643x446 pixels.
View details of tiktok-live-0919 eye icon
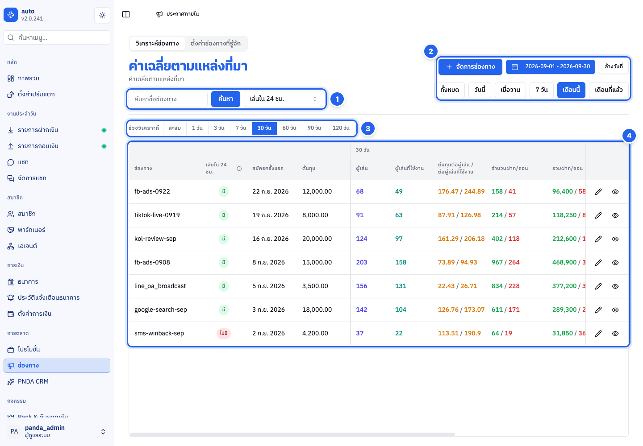[615, 215]
